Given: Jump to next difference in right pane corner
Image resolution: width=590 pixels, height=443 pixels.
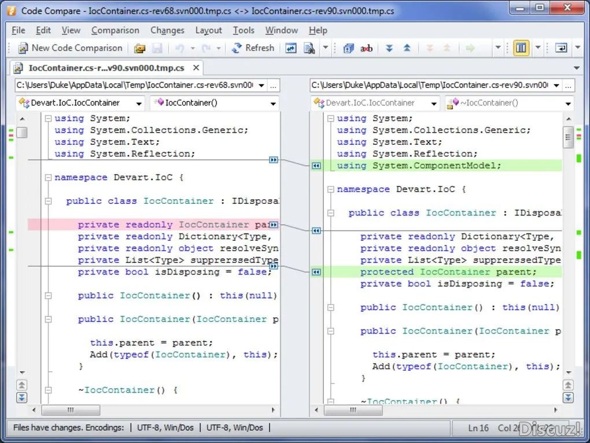Looking at the screenshot, I should [x=568, y=397].
